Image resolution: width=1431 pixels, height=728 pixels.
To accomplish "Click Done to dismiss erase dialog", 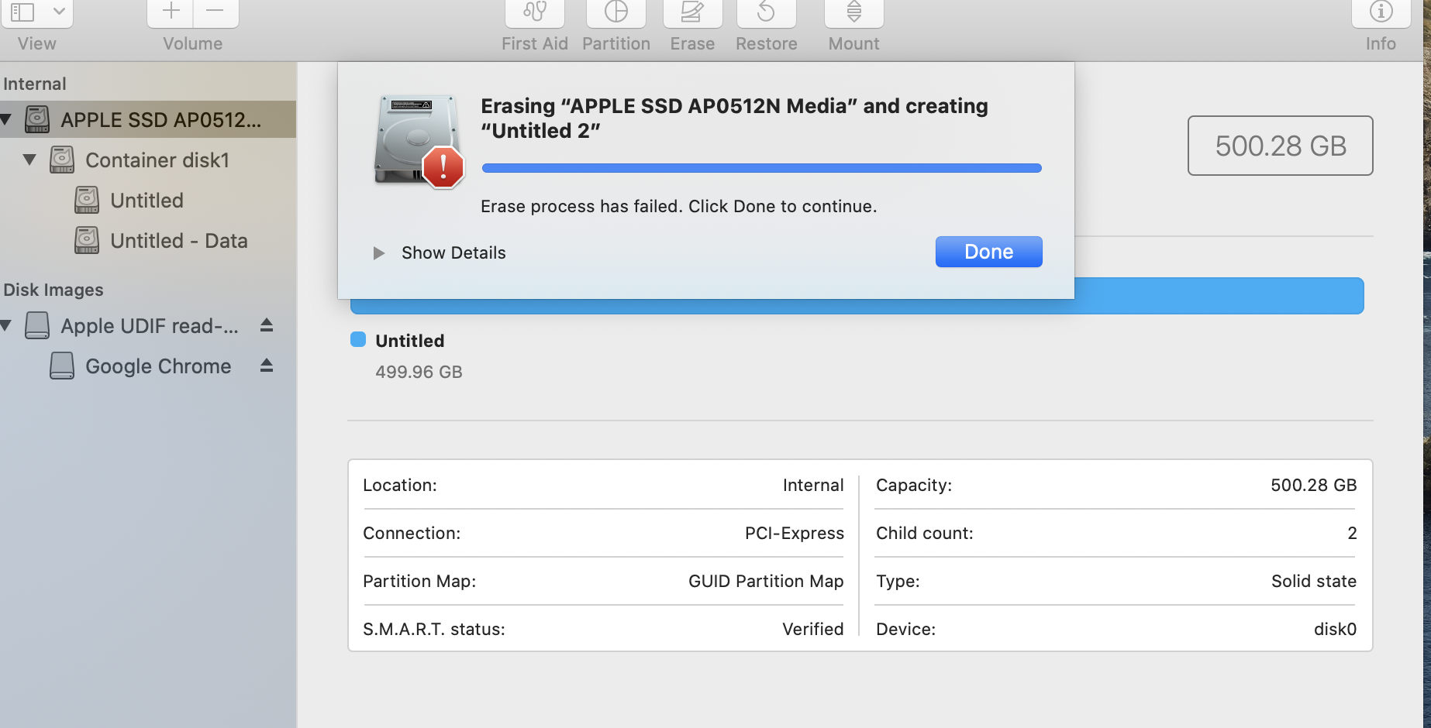I will (988, 252).
